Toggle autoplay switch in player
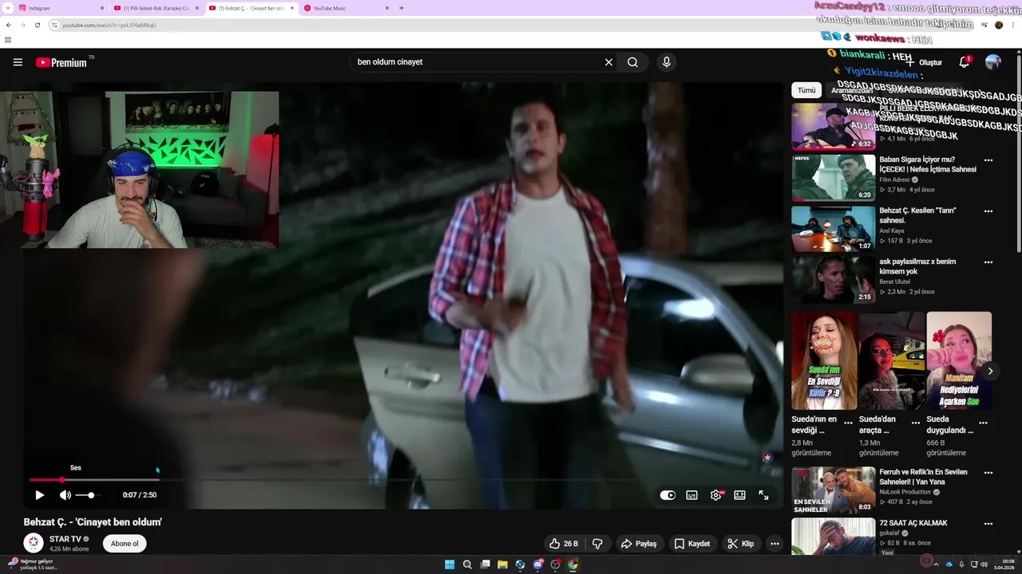 pyautogui.click(x=667, y=495)
